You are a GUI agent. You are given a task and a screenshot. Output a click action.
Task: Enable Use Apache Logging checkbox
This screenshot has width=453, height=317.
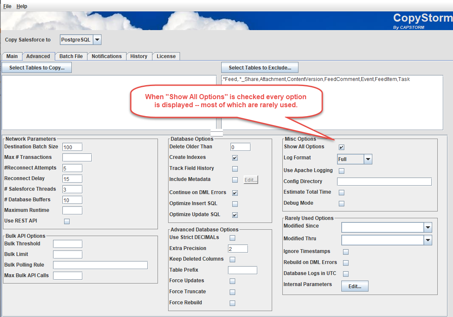pos(341,171)
